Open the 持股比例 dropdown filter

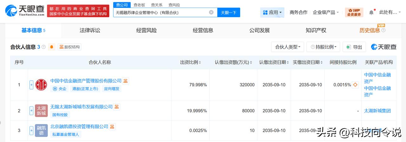pyautogui.click(x=324, y=47)
